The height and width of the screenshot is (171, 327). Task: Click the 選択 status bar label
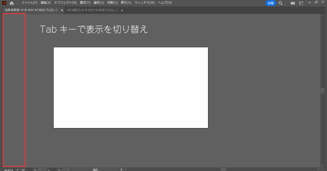pos(95,170)
